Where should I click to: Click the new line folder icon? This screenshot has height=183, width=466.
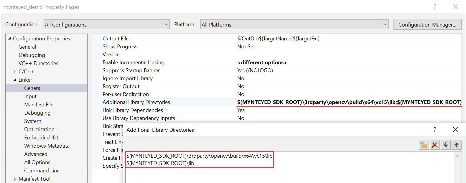click(424, 145)
